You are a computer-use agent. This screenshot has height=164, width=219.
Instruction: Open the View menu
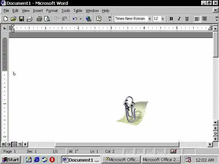pyautogui.click(x=26, y=11)
